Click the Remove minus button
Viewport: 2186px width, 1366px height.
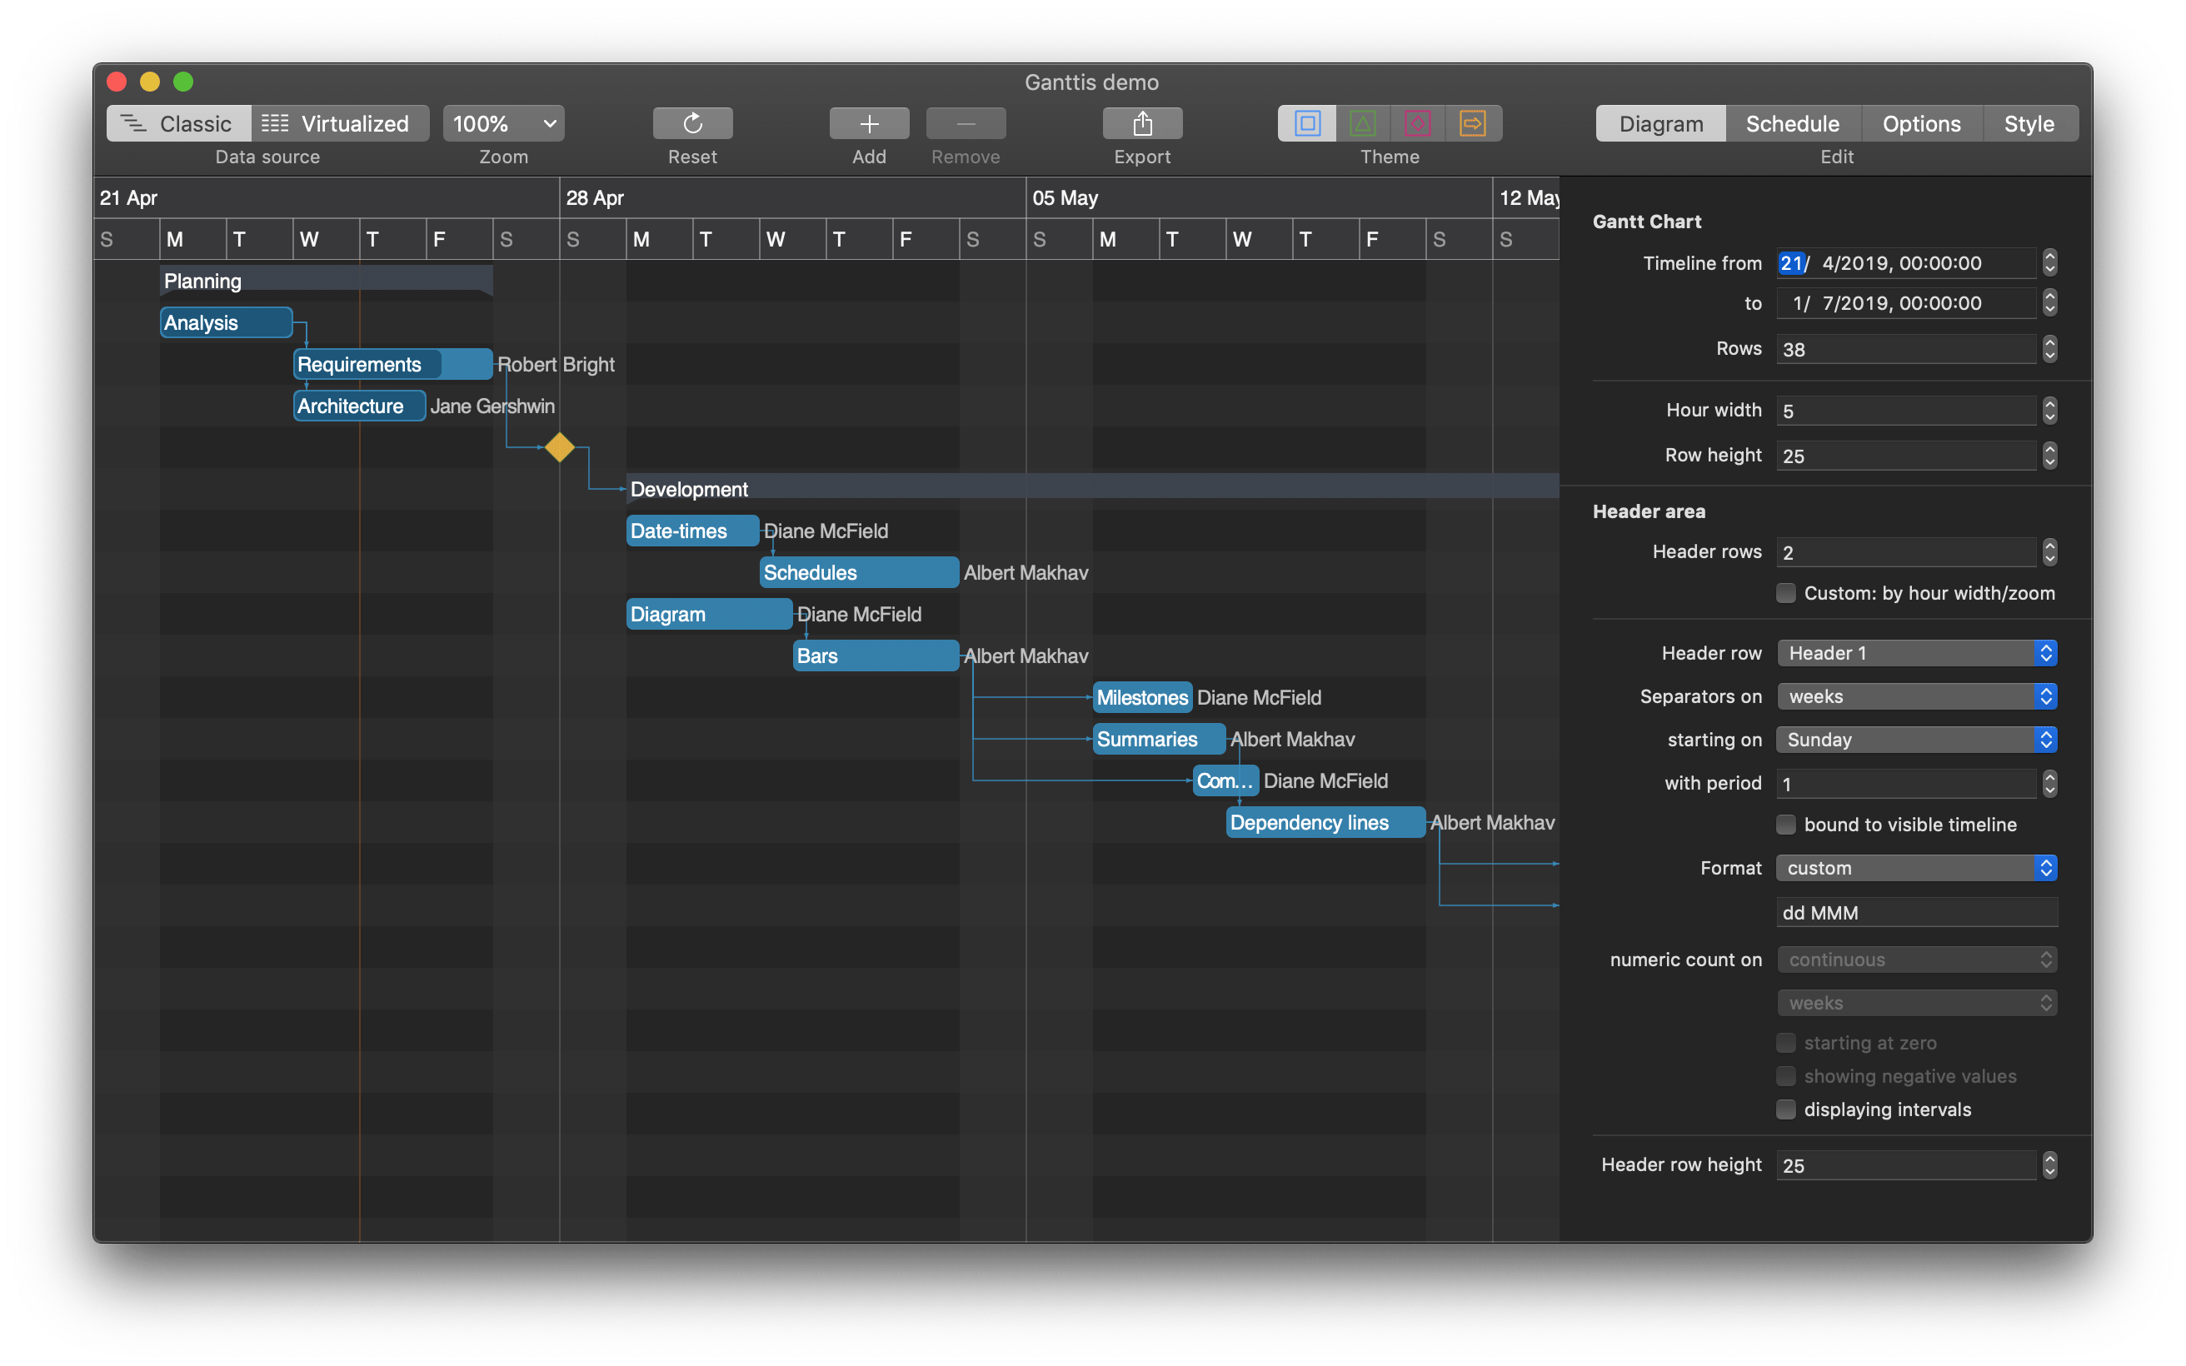click(x=965, y=123)
